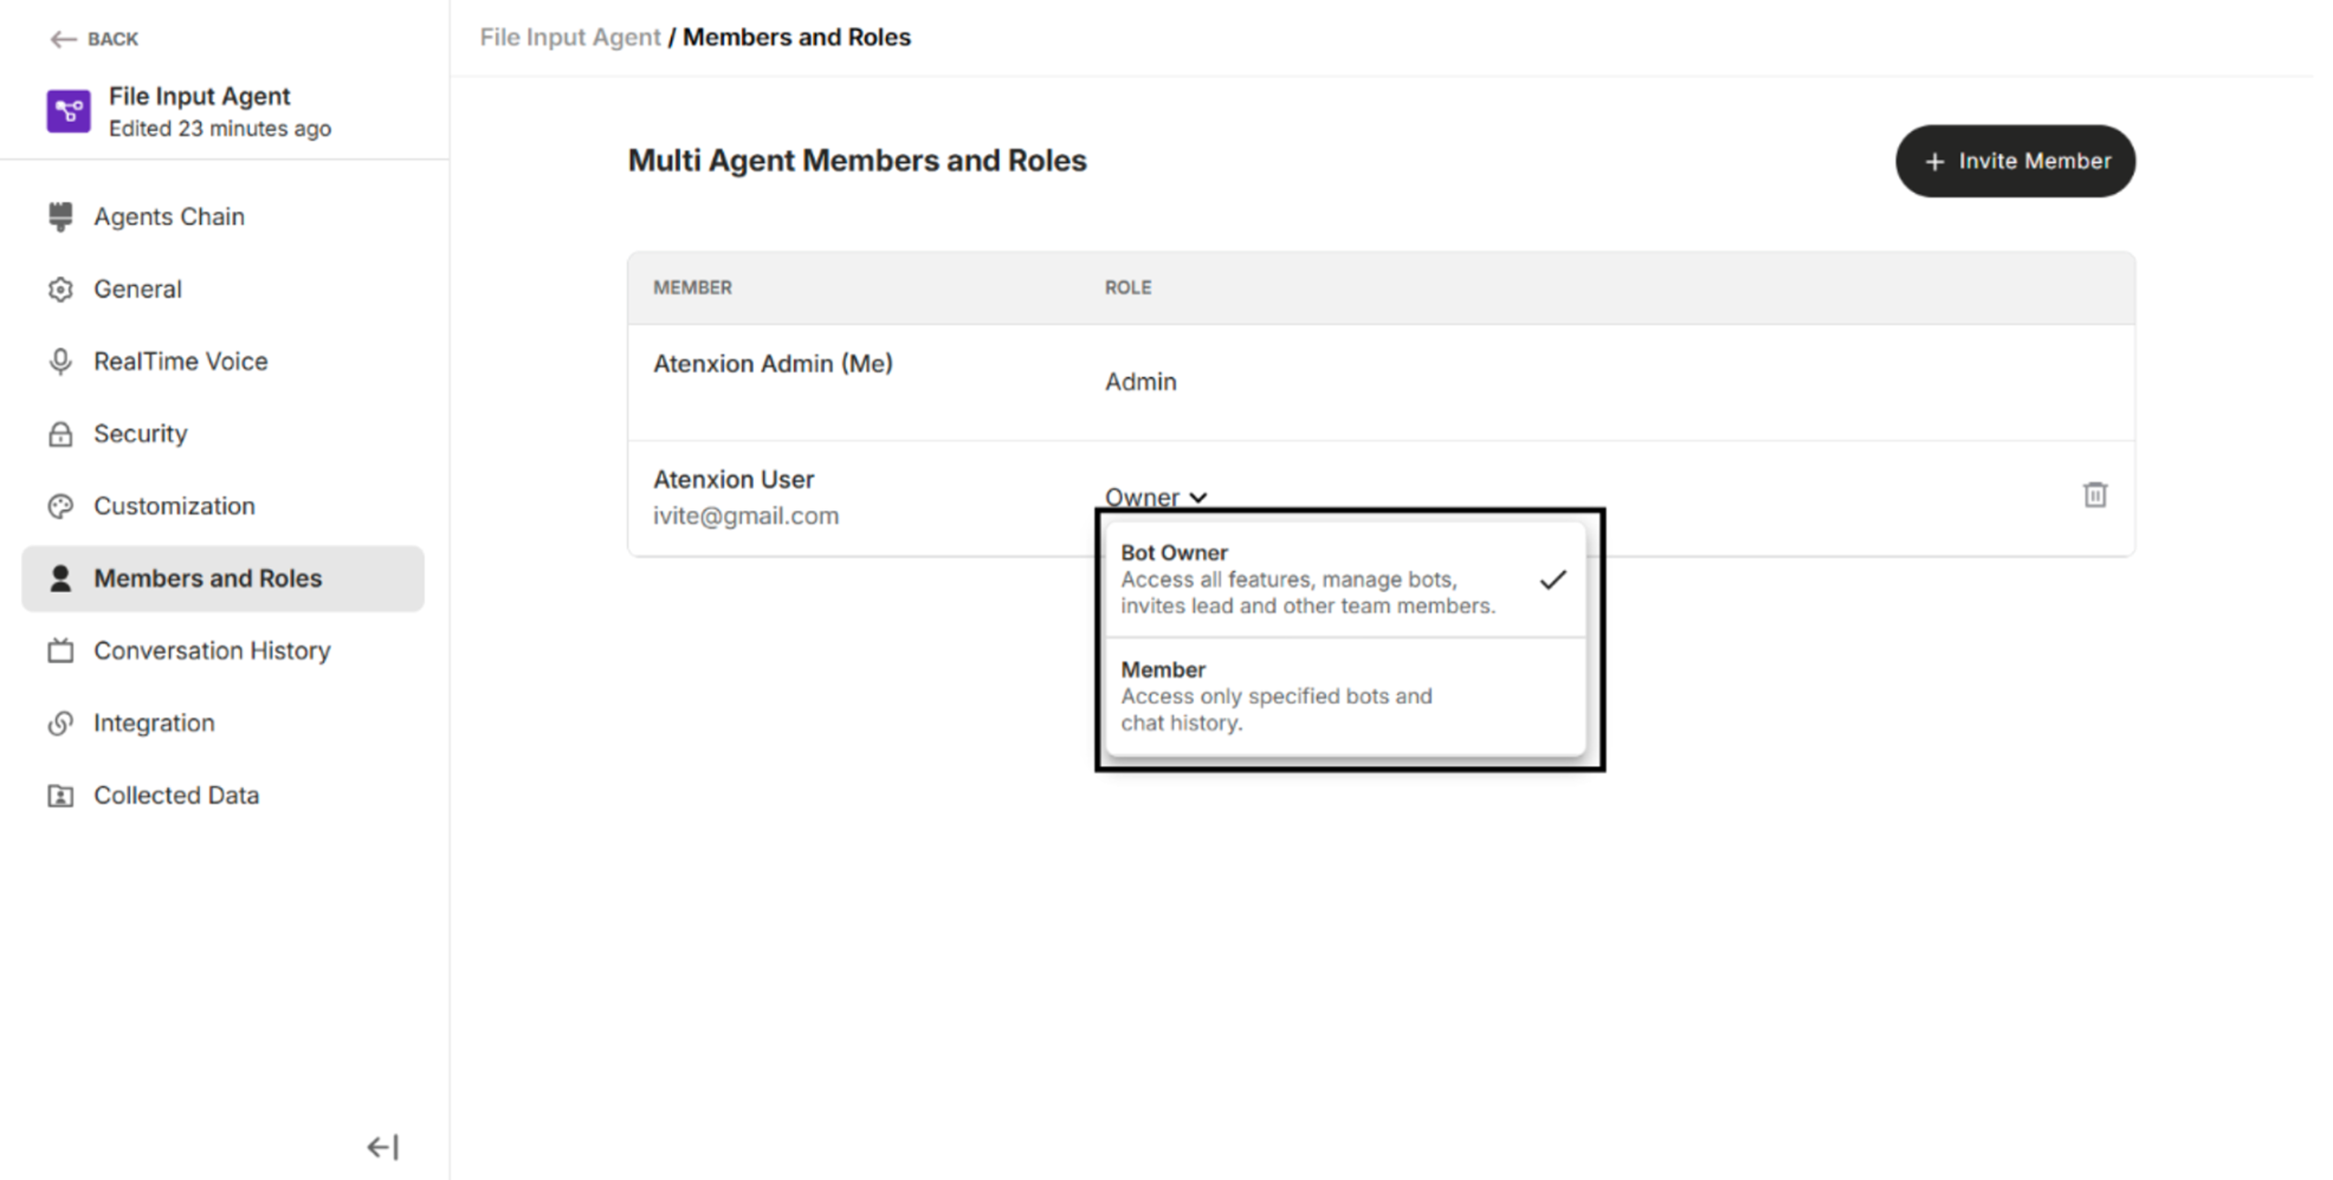This screenshot has width=2333, height=1180.
Task: Click the General settings gear icon
Action: [x=60, y=288]
